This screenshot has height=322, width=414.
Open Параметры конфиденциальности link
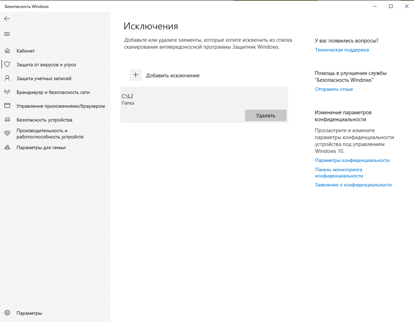point(351,160)
